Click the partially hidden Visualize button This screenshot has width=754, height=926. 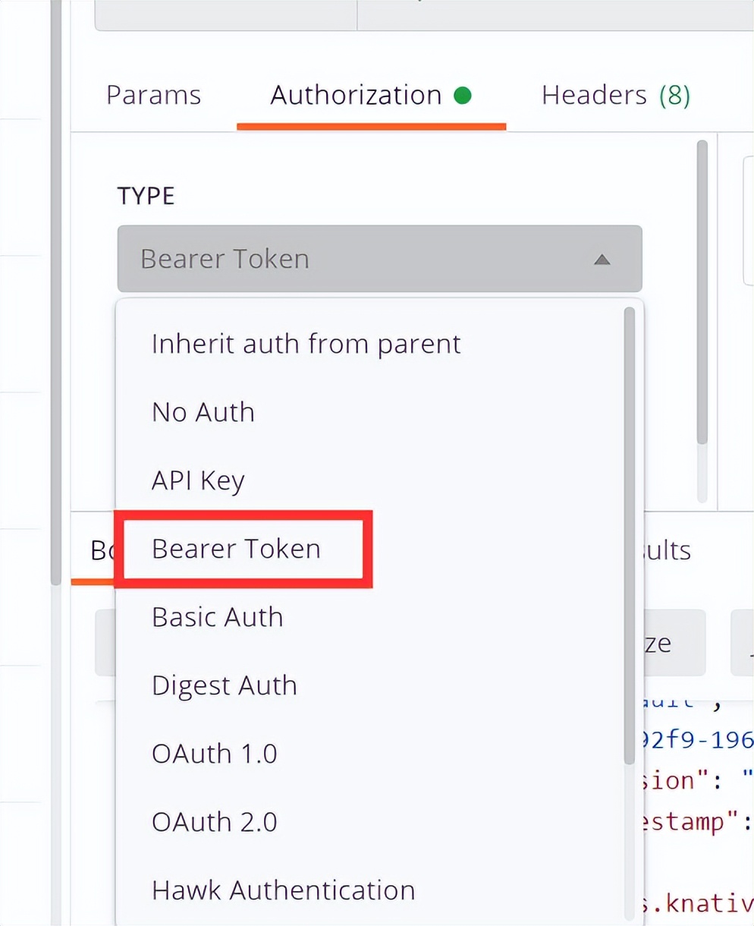[671, 644]
